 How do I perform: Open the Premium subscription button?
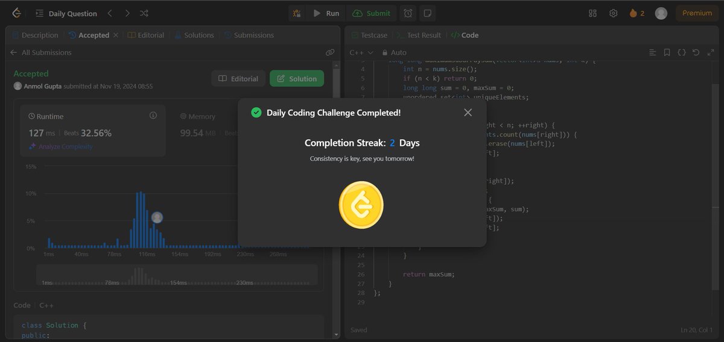pos(697,13)
